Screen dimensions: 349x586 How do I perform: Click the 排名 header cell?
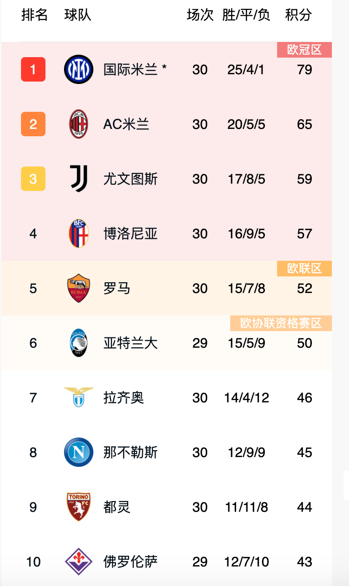pyautogui.click(x=35, y=15)
